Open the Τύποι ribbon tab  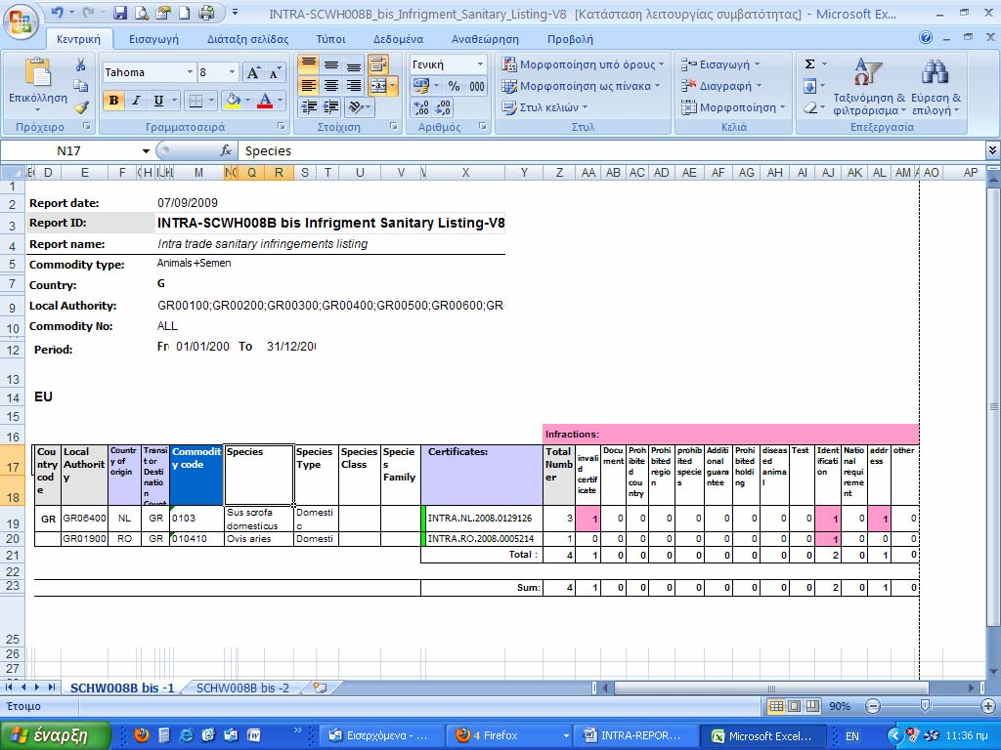330,39
